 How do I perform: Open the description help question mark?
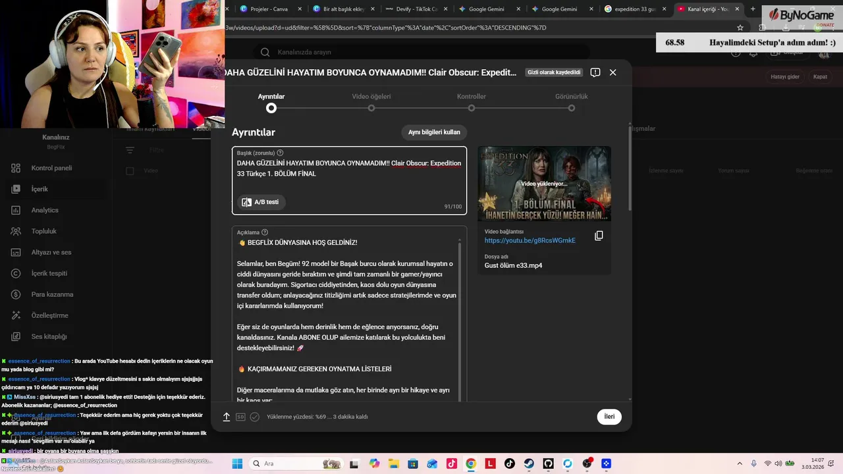265,232
